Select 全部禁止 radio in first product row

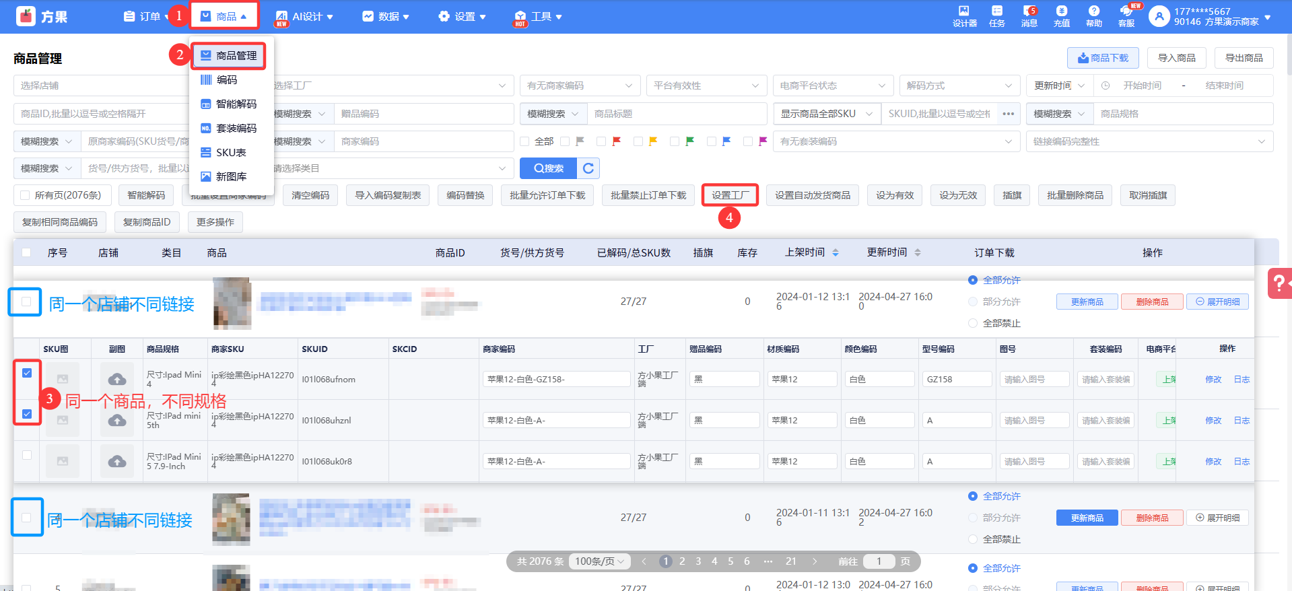point(973,323)
